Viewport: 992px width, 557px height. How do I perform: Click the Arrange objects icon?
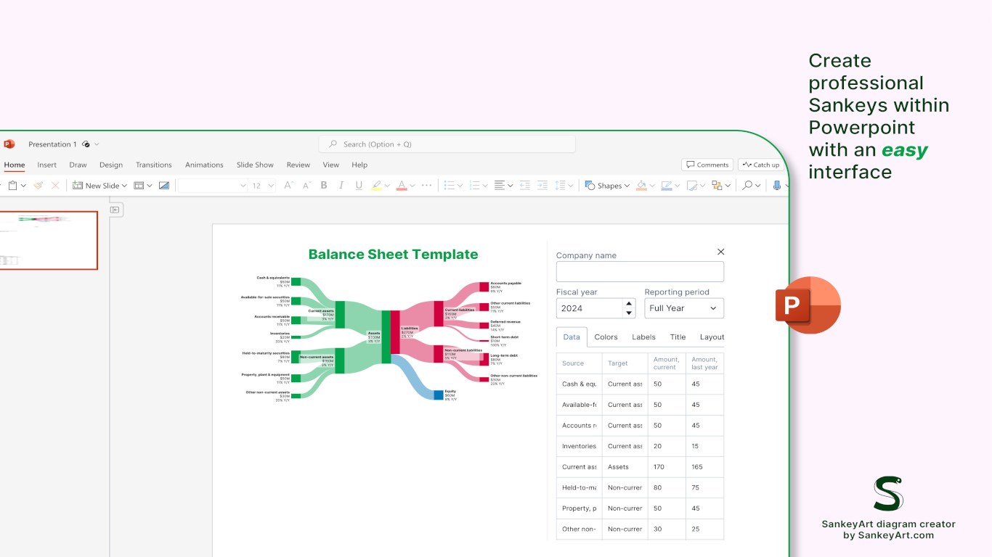(717, 186)
